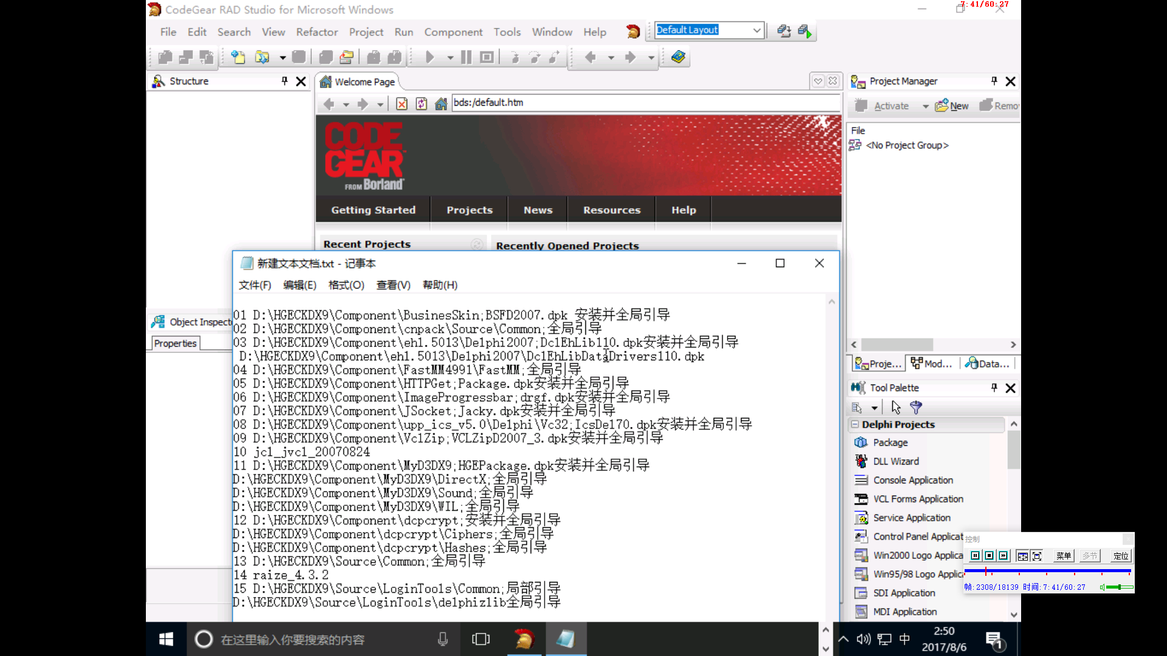Select the Tool Palette arrow pointer icon

896,408
